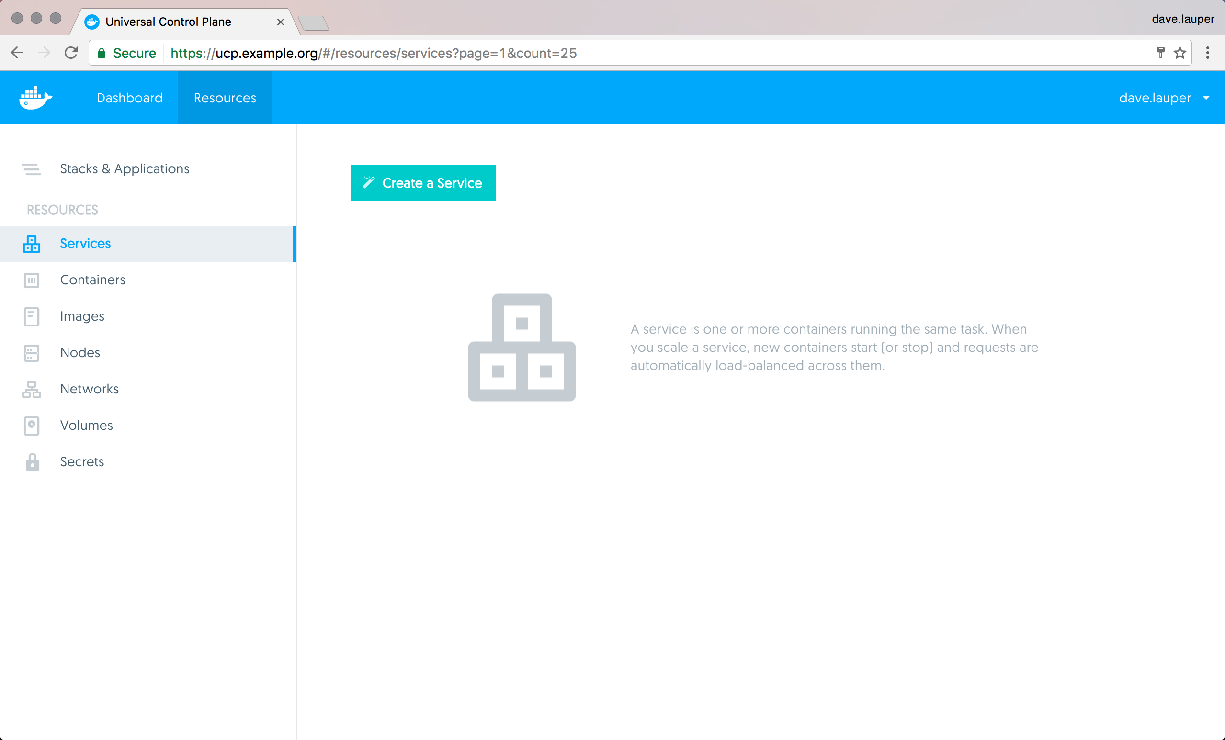Switch to the Dashboard tab
The height and width of the screenshot is (740, 1225).
coord(129,98)
